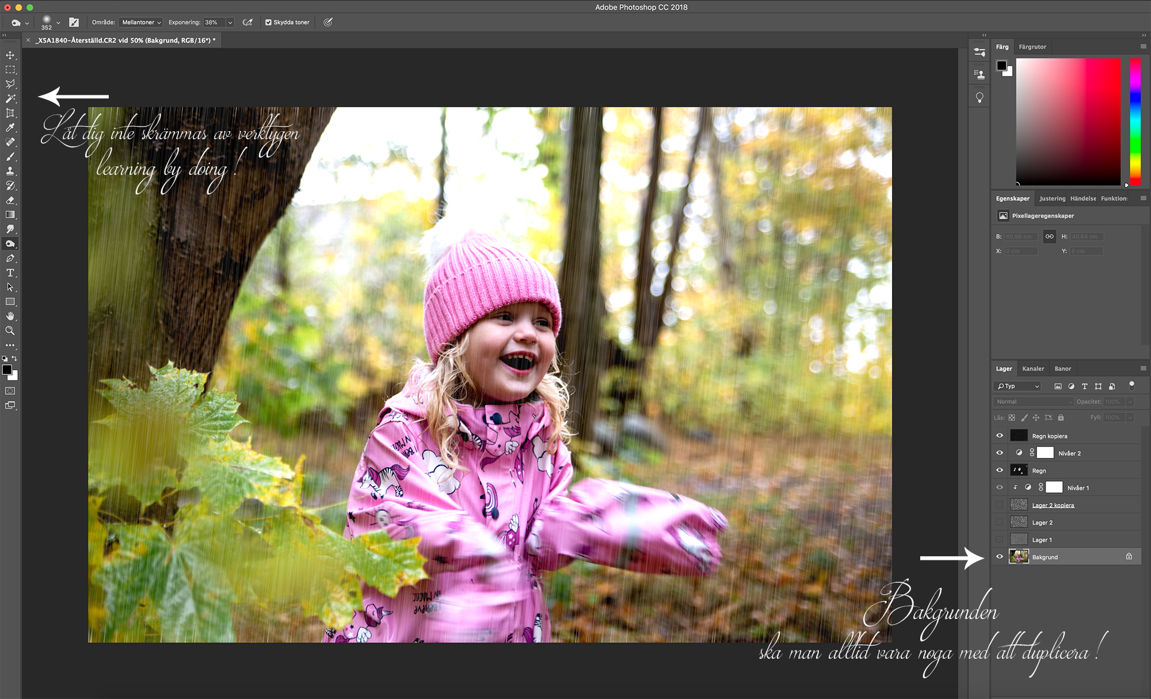Switch to the Färgrutor tab
1151x699 pixels.
(x=1032, y=47)
